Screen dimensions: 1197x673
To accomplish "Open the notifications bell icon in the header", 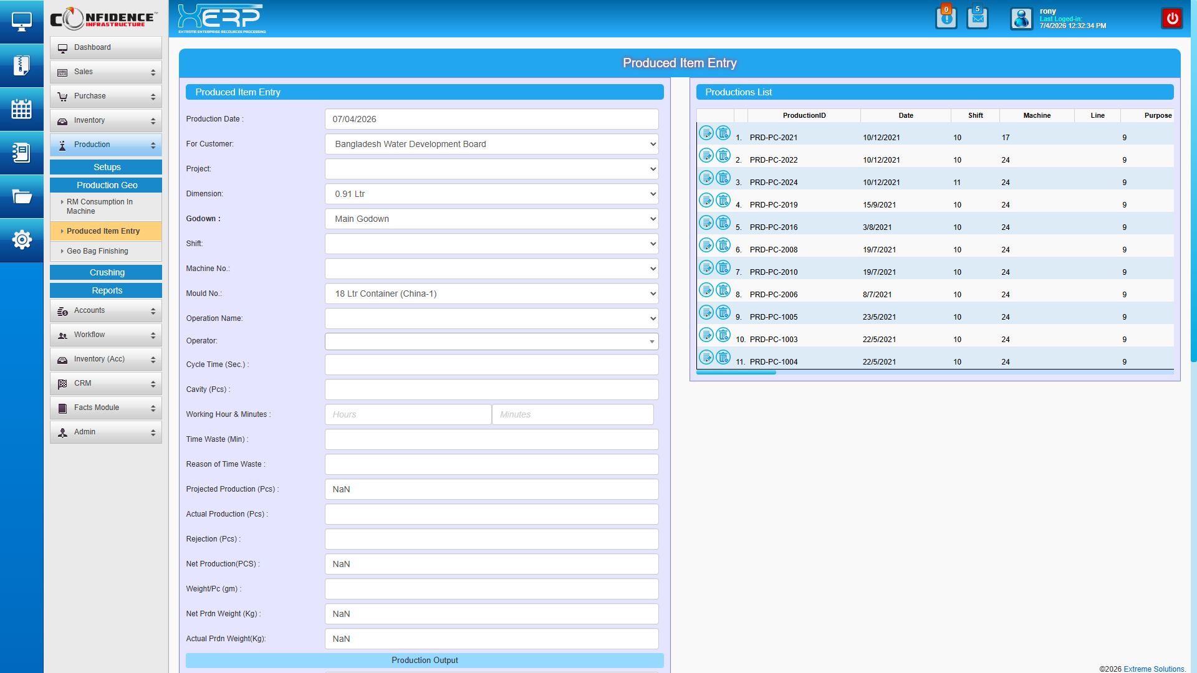I will coord(946,18).
